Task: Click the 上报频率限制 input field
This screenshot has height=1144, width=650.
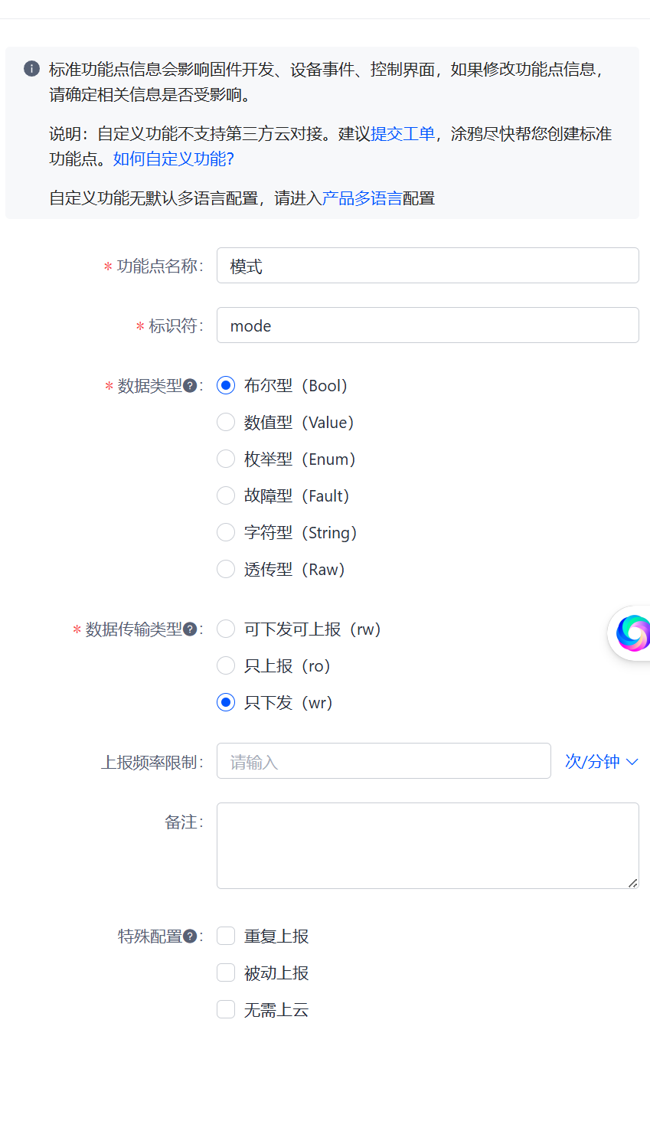Action: click(x=384, y=761)
